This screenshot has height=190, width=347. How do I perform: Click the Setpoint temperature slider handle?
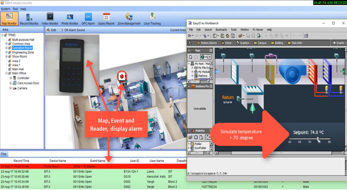318,139
